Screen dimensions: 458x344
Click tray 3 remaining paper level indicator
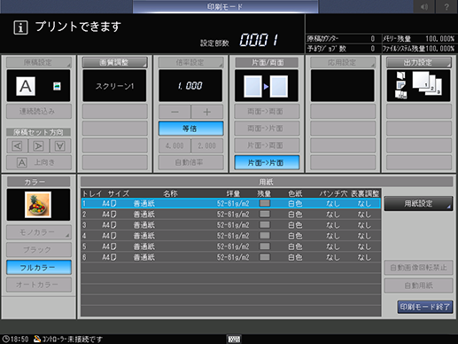click(265, 225)
